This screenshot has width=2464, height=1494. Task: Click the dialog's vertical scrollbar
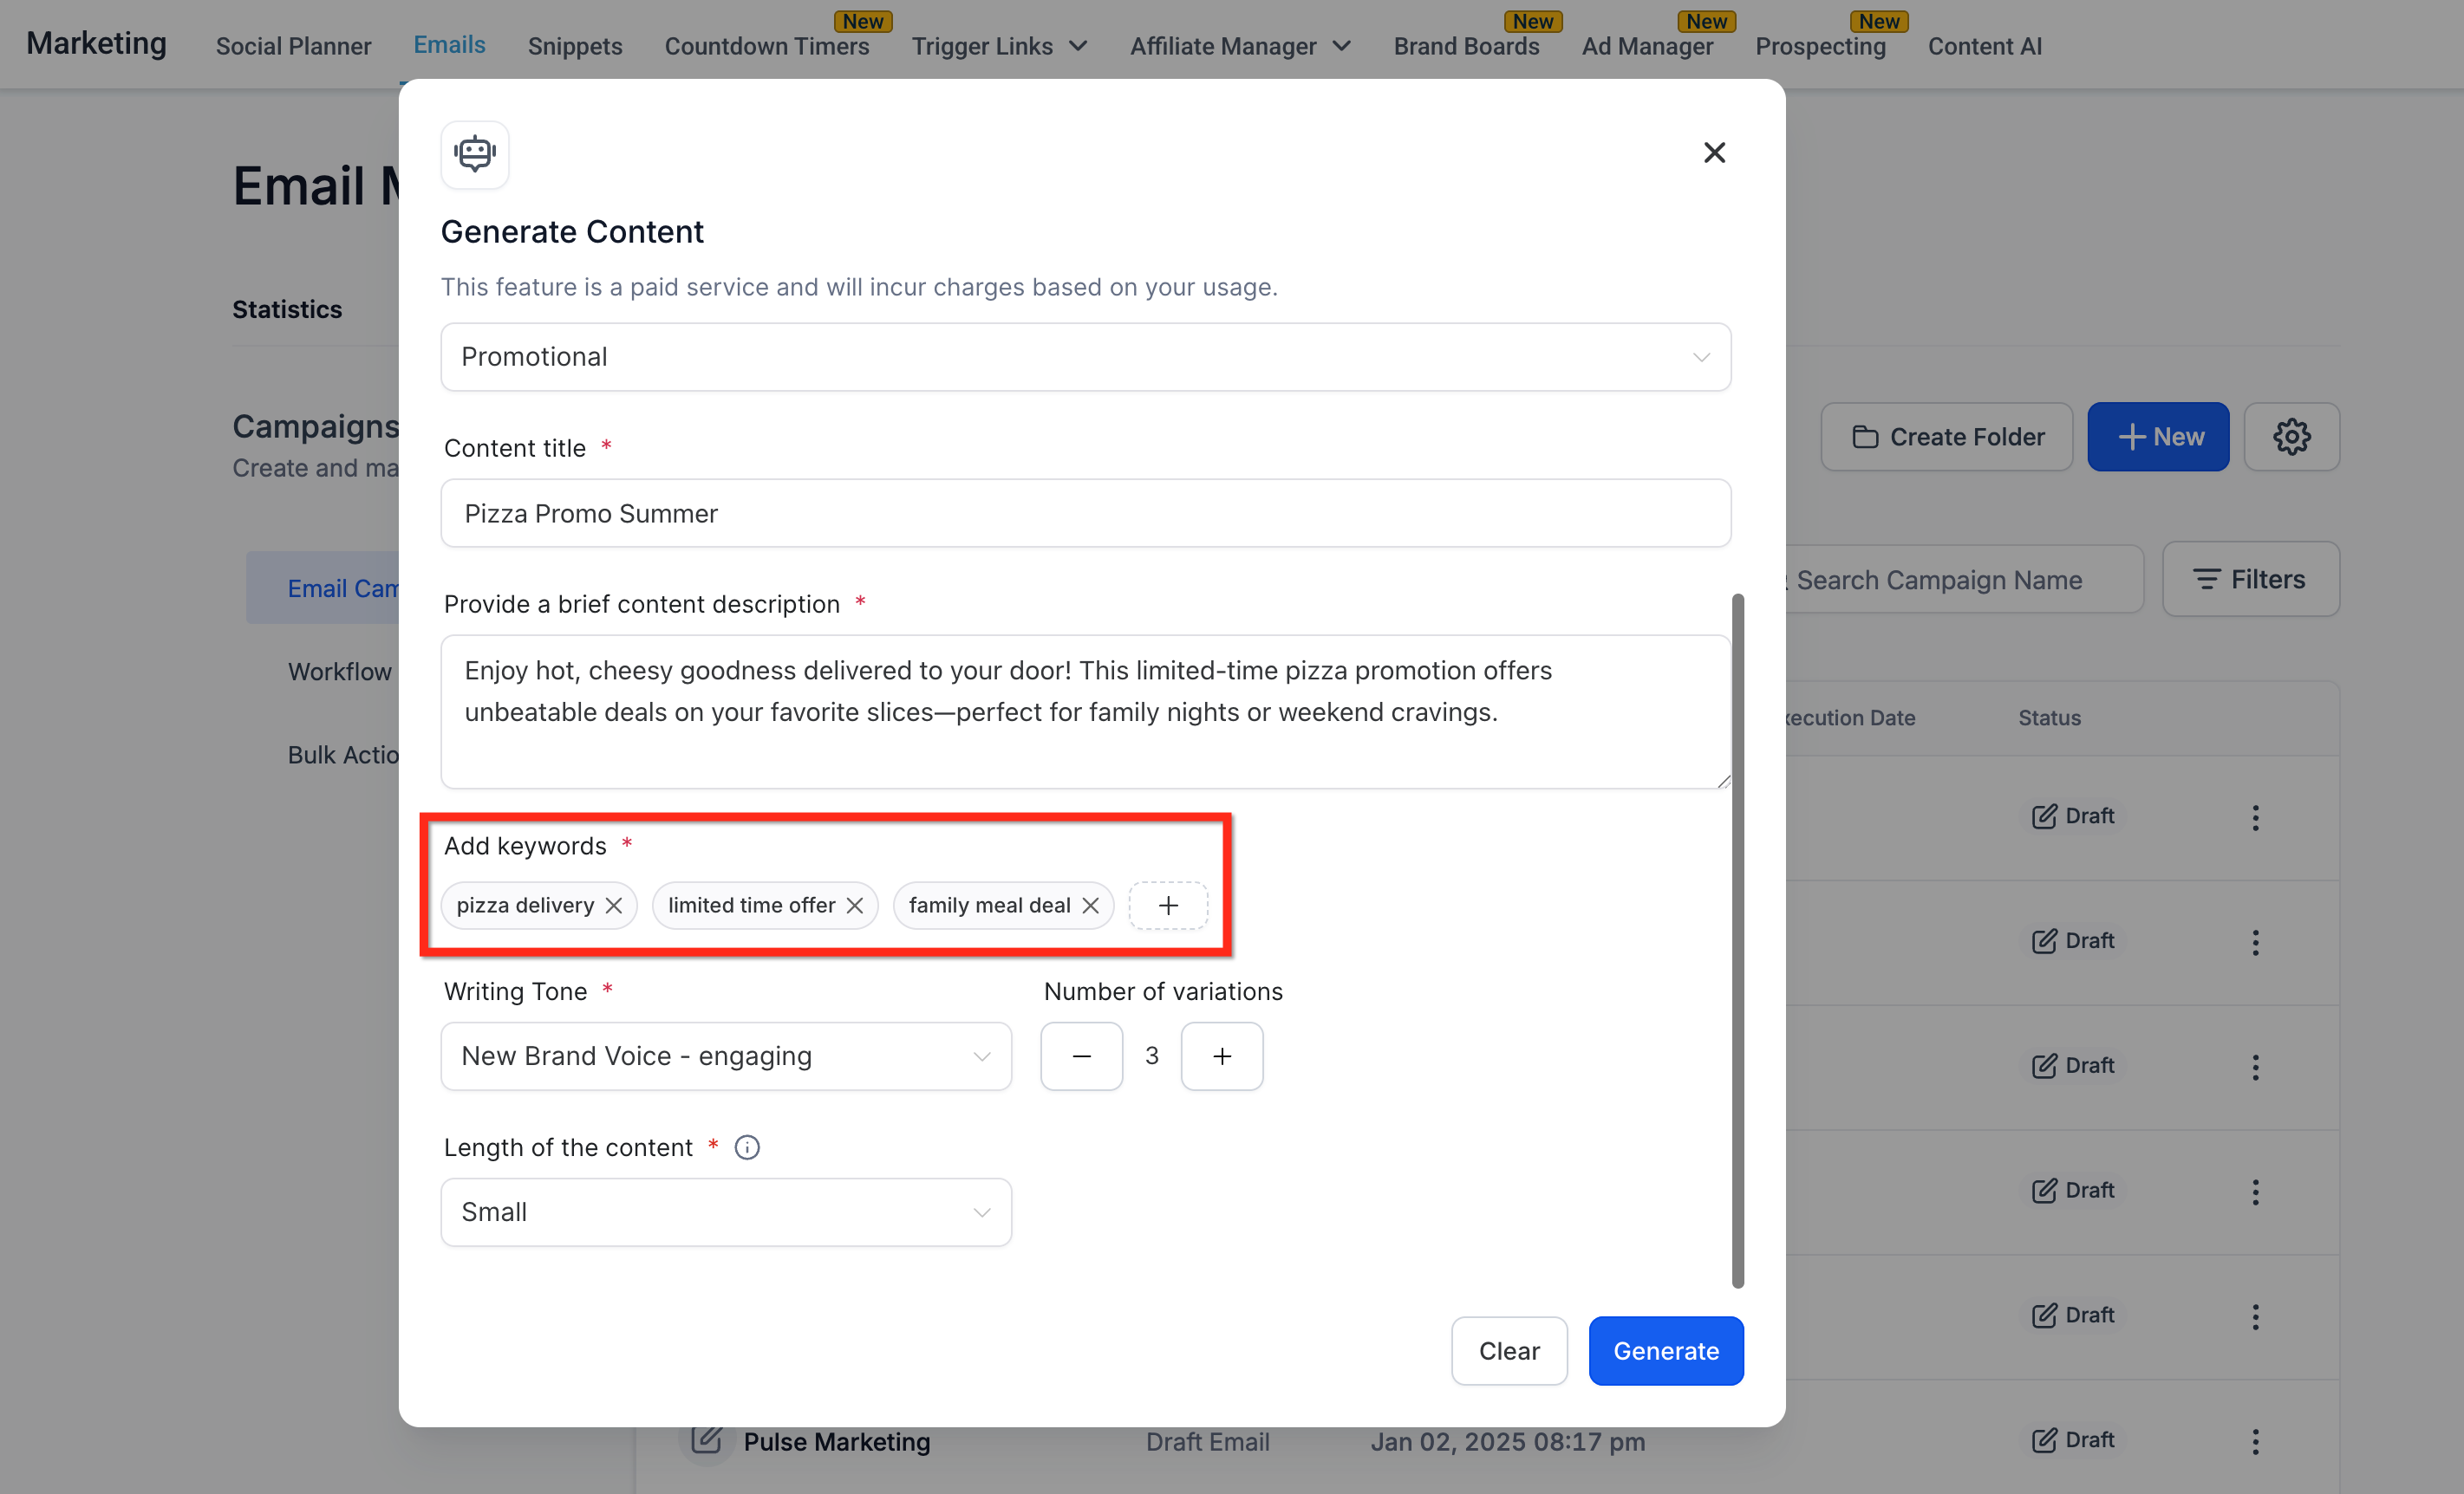tap(1738, 939)
